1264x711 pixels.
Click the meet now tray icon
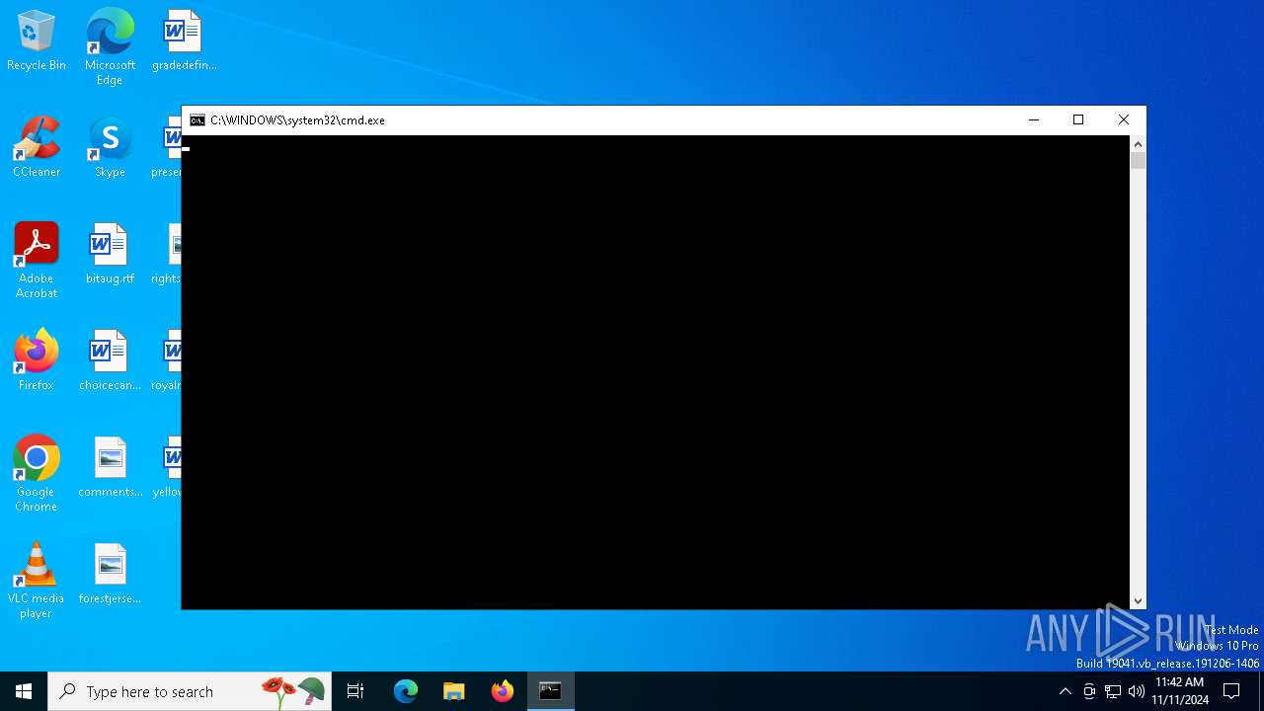click(x=1089, y=691)
